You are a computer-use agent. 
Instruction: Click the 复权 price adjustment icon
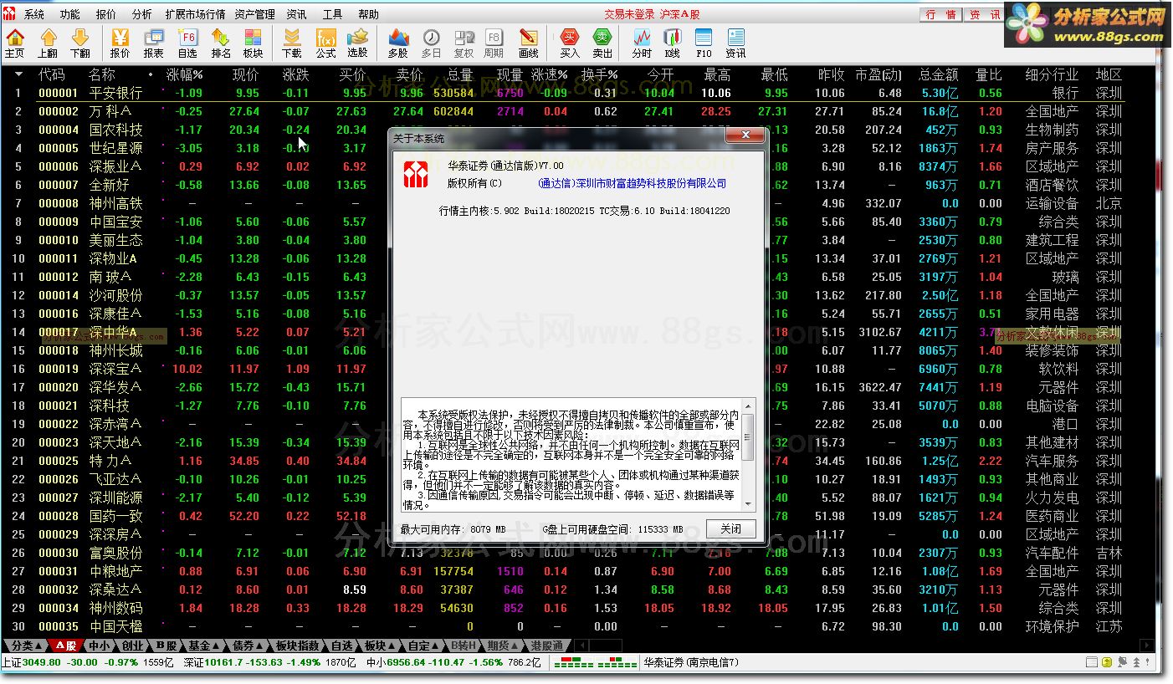coord(463,43)
